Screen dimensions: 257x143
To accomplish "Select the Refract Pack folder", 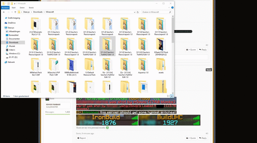I will click(36, 67).
